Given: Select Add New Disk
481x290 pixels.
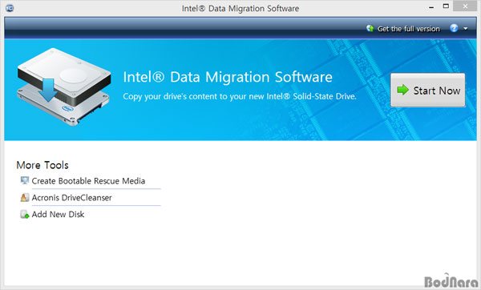Looking at the screenshot, I should 58,214.
